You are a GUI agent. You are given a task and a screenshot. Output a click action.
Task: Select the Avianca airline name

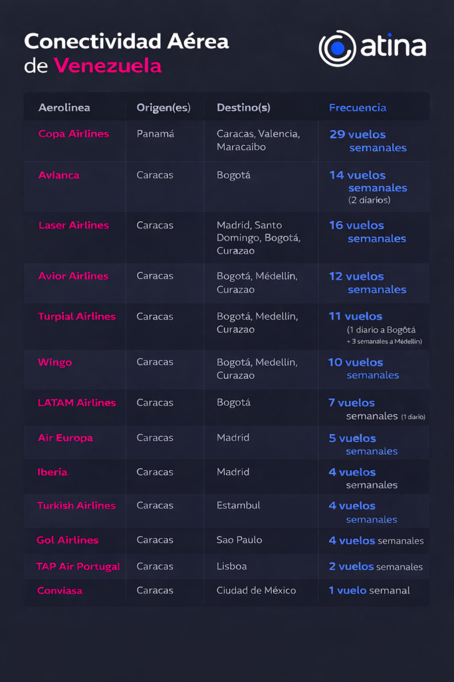tap(59, 175)
